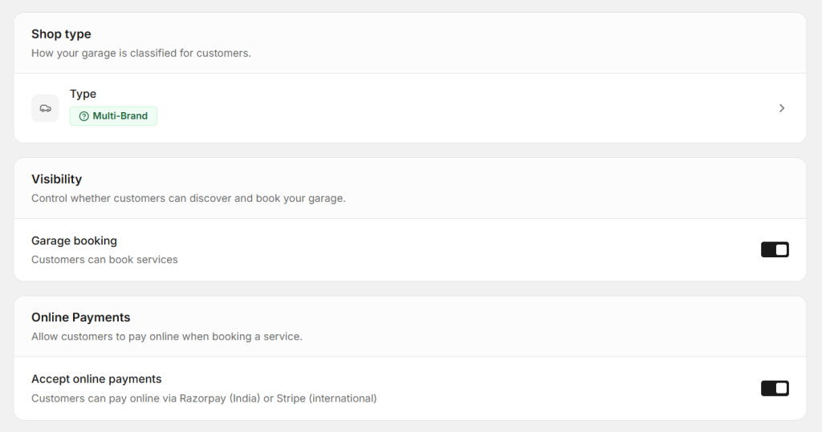
Task: Click 'Allow customers to pay online' subtitle
Action: pyautogui.click(x=166, y=337)
